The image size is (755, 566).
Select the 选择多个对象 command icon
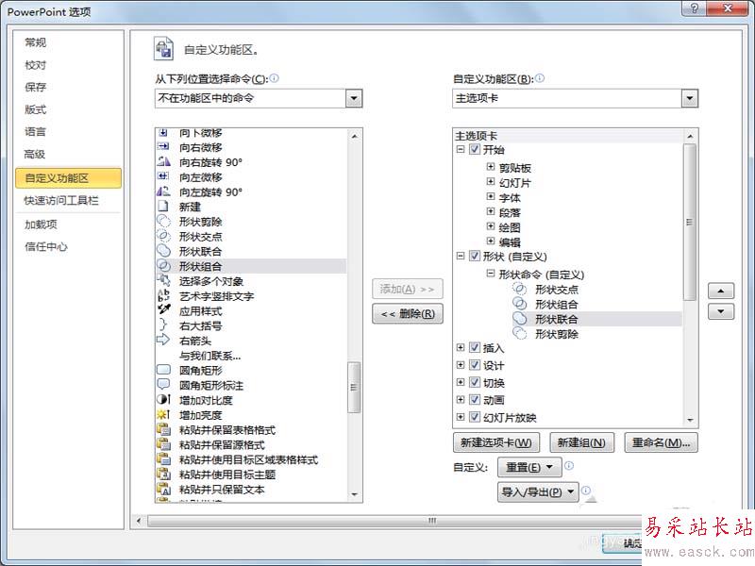pyautogui.click(x=163, y=280)
